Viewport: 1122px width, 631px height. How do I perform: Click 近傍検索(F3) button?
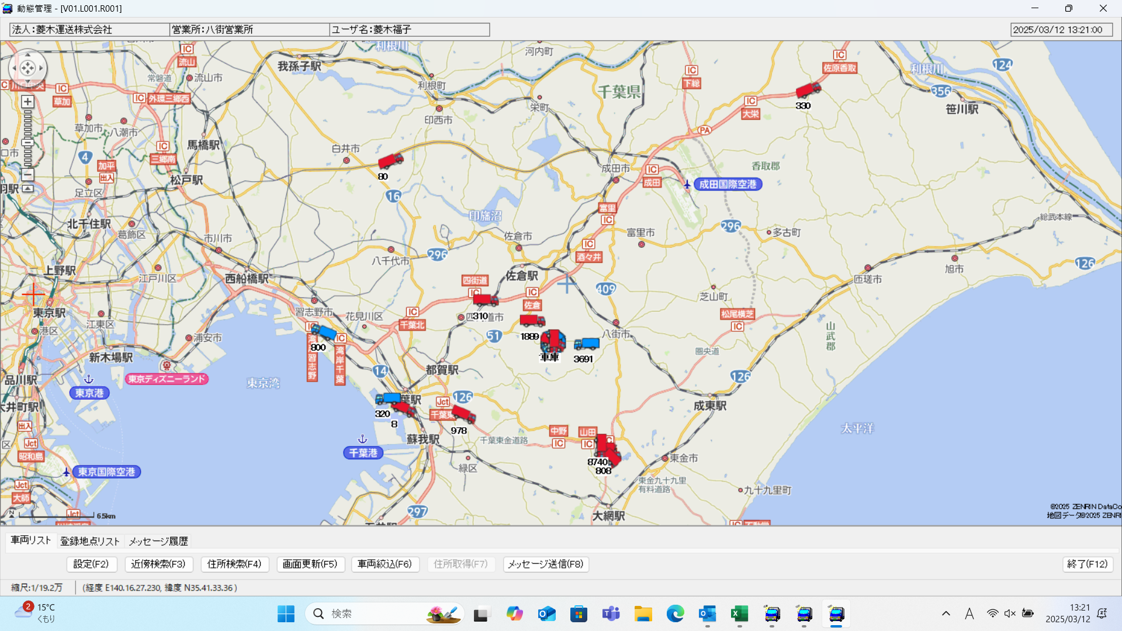[x=158, y=564]
